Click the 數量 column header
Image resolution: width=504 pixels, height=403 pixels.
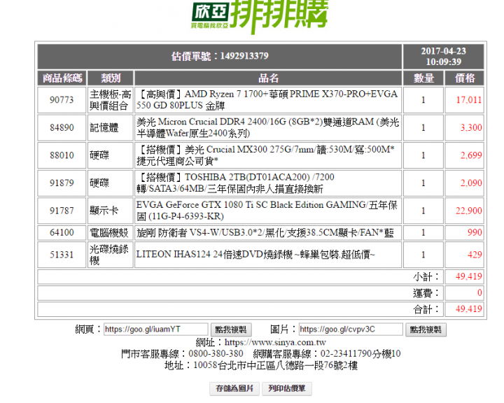423,78
